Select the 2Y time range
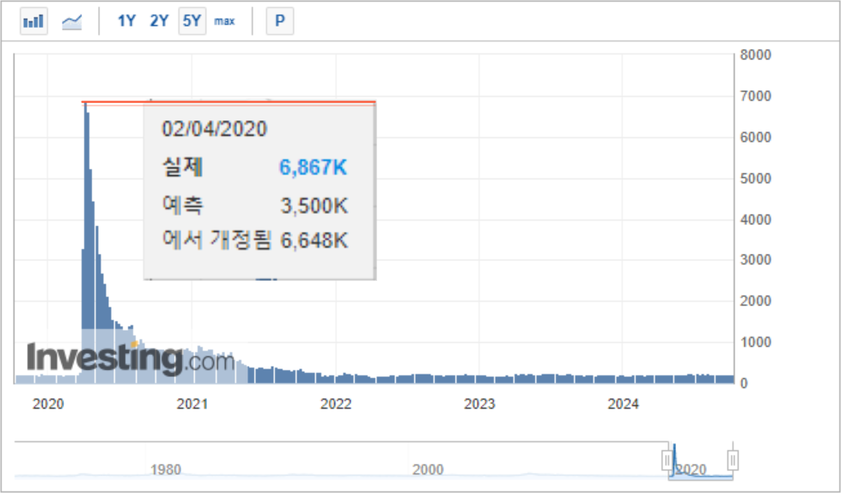The height and width of the screenshot is (493, 841). pyautogui.click(x=159, y=21)
